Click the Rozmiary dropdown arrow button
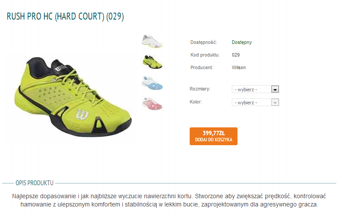This screenshot has width=338, height=213. coord(275,89)
